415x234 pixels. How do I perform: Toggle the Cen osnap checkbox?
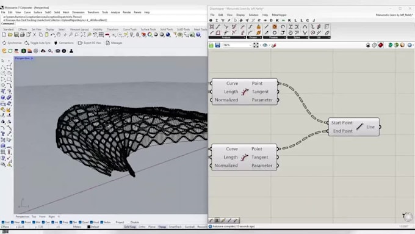coord(43,222)
